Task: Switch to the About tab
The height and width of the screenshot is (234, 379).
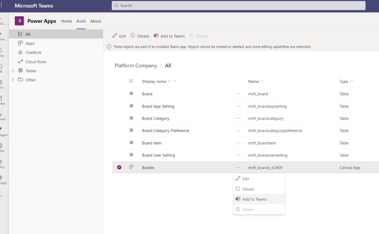Action: click(96, 21)
